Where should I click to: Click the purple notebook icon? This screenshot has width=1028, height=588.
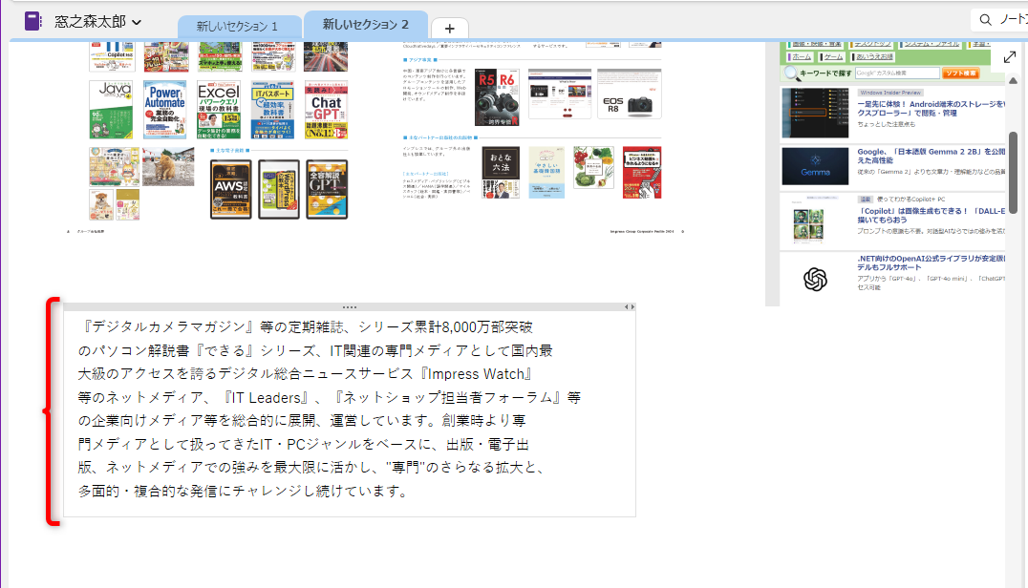[x=32, y=21]
